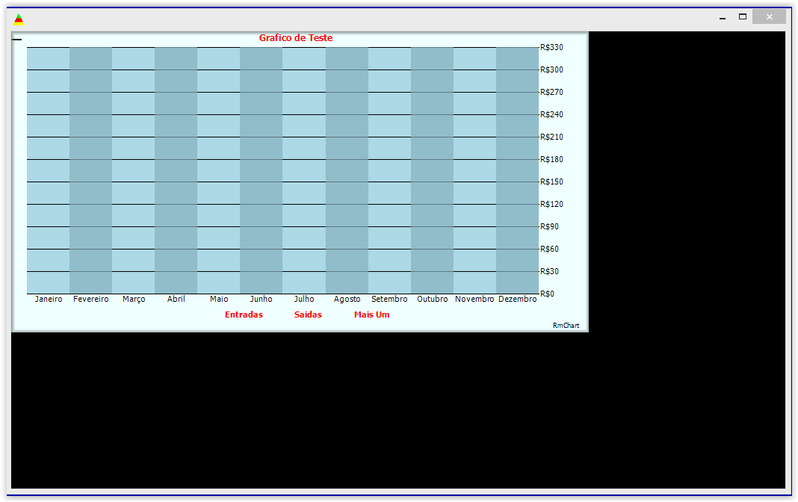Click the R$0 value label

click(547, 294)
